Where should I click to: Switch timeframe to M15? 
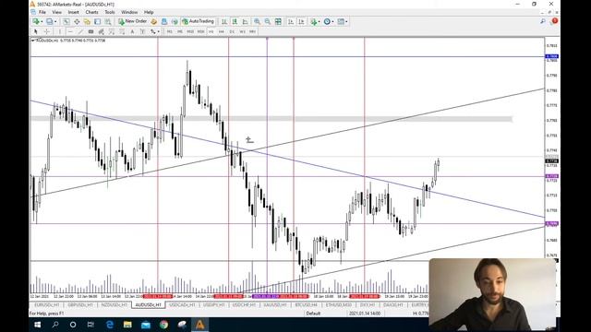190,31
